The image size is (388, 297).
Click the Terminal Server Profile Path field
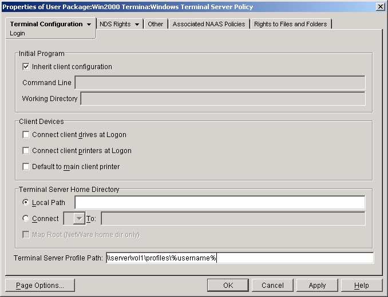point(240,258)
